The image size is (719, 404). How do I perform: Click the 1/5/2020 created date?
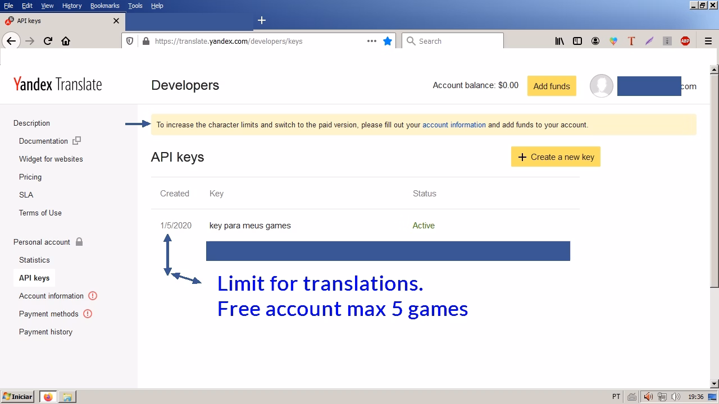[x=176, y=226]
